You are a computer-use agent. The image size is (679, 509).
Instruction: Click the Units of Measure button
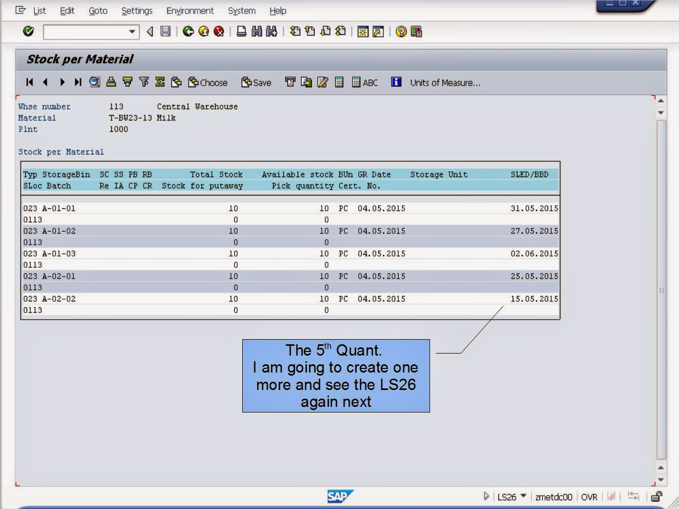[444, 82]
